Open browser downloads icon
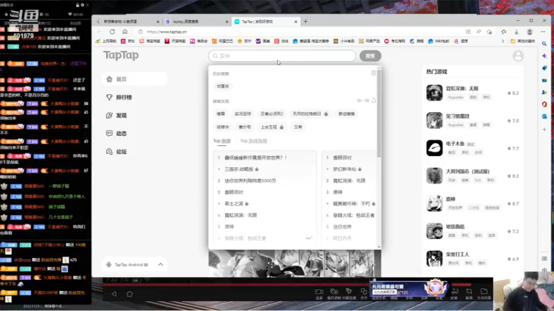The width and height of the screenshot is (554, 311). (516, 32)
